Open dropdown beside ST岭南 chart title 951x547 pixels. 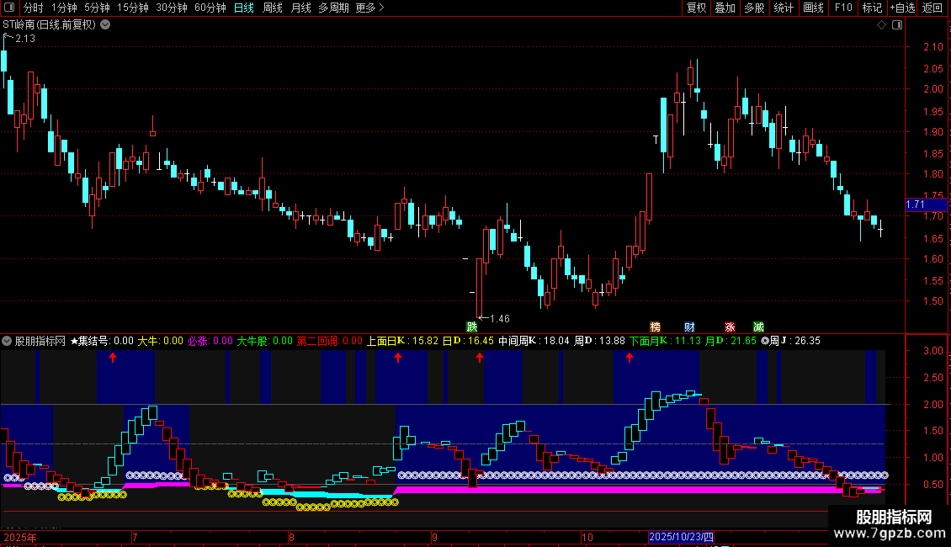[x=104, y=25]
